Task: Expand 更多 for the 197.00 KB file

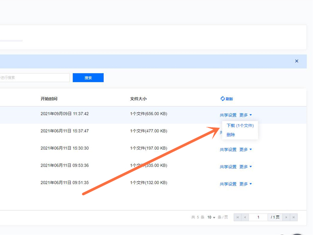Action: 246,150
